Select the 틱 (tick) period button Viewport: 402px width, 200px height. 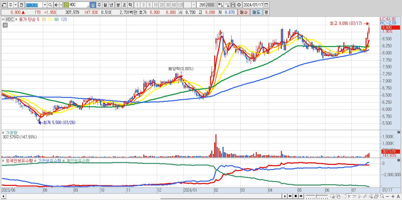(130, 5)
